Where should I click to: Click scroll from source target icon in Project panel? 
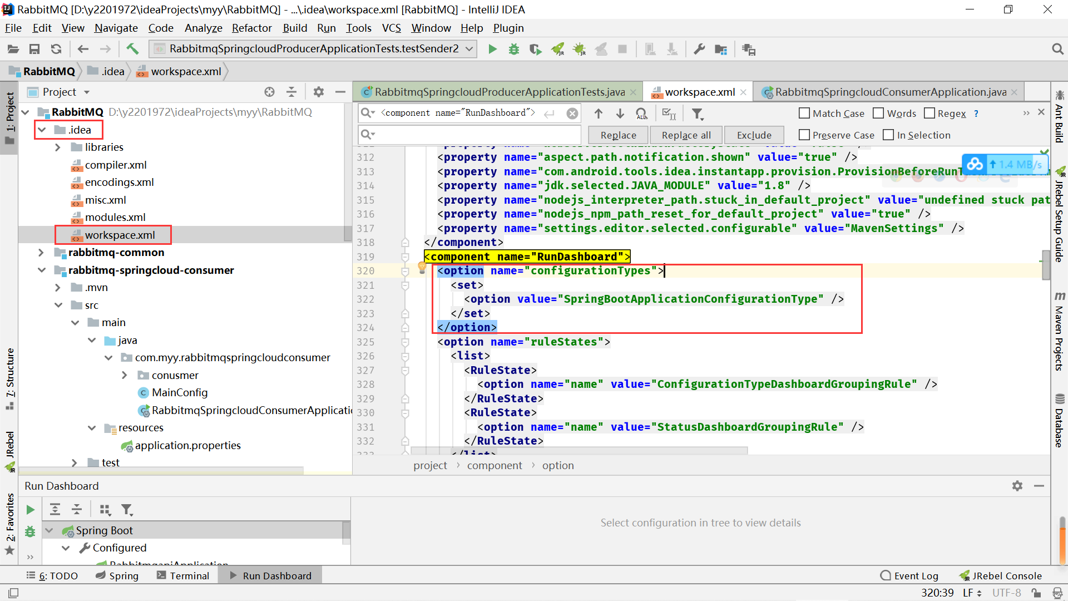coord(270,92)
